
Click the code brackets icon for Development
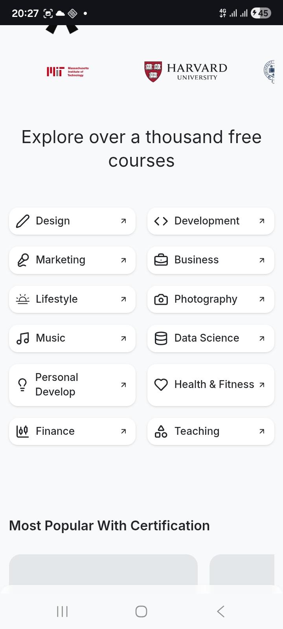tap(161, 221)
